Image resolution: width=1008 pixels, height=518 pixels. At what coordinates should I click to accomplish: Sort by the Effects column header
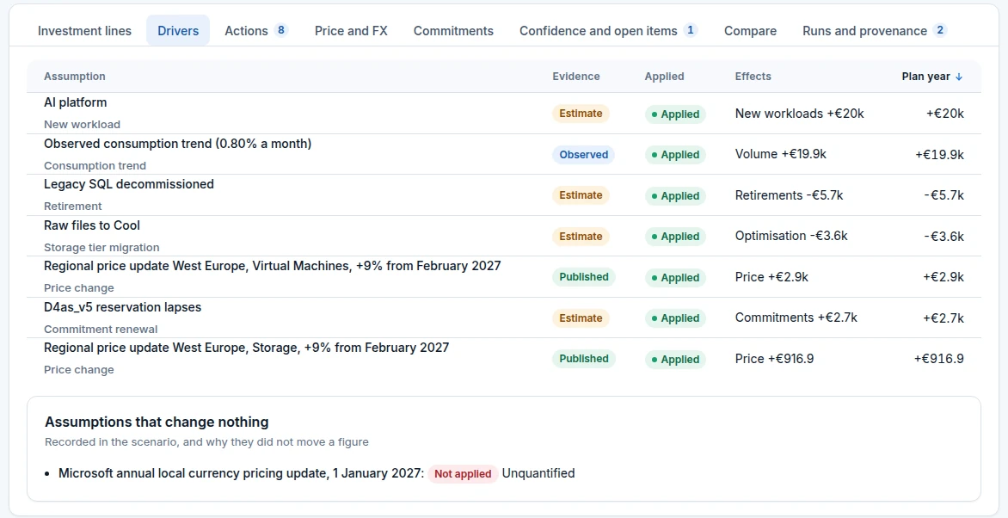click(x=753, y=77)
